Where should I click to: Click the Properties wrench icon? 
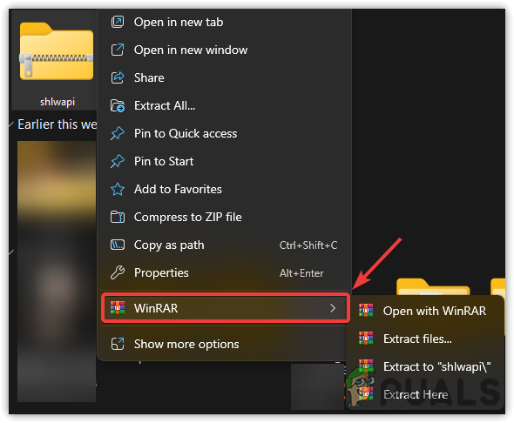click(118, 272)
